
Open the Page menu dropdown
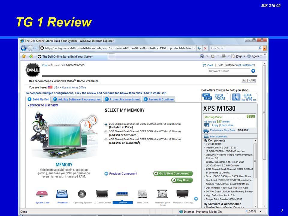[x=238, y=56]
